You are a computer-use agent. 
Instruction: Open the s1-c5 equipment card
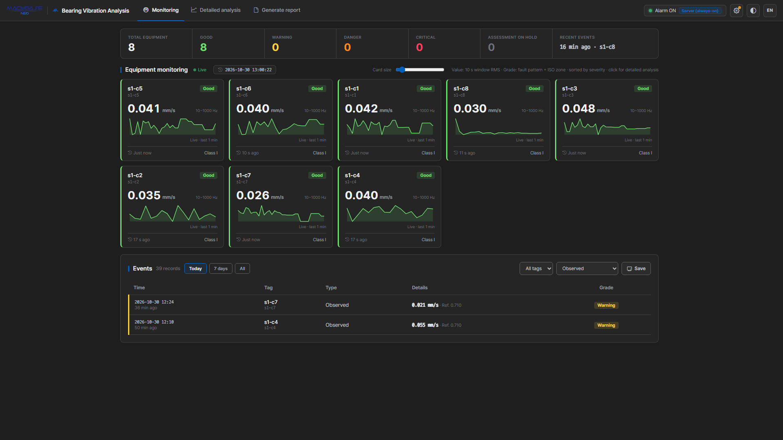coord(172,120)
